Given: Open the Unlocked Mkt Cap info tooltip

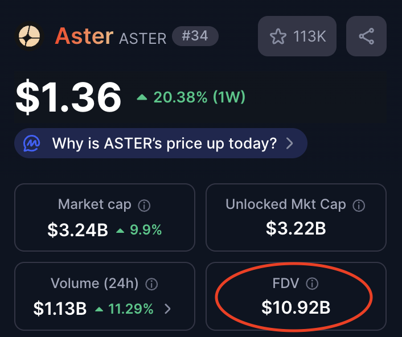Looking at the screenshot, I should pos(359,205).
